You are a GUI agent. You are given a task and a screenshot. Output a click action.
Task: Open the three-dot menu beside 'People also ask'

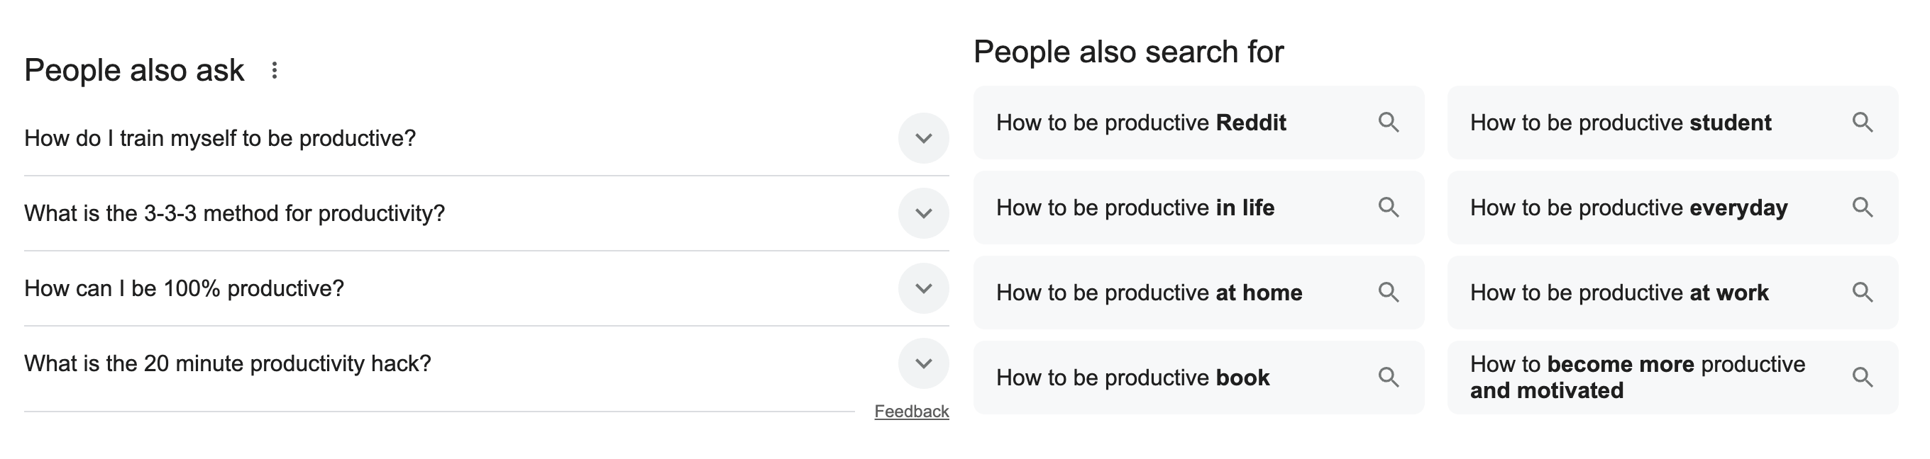275,69
